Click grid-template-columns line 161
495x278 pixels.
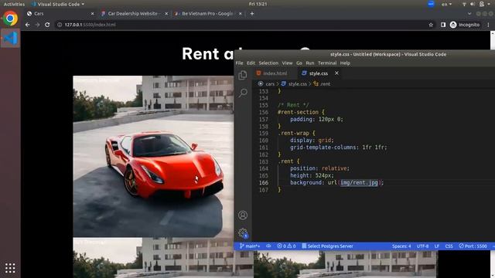click(339, 147)
